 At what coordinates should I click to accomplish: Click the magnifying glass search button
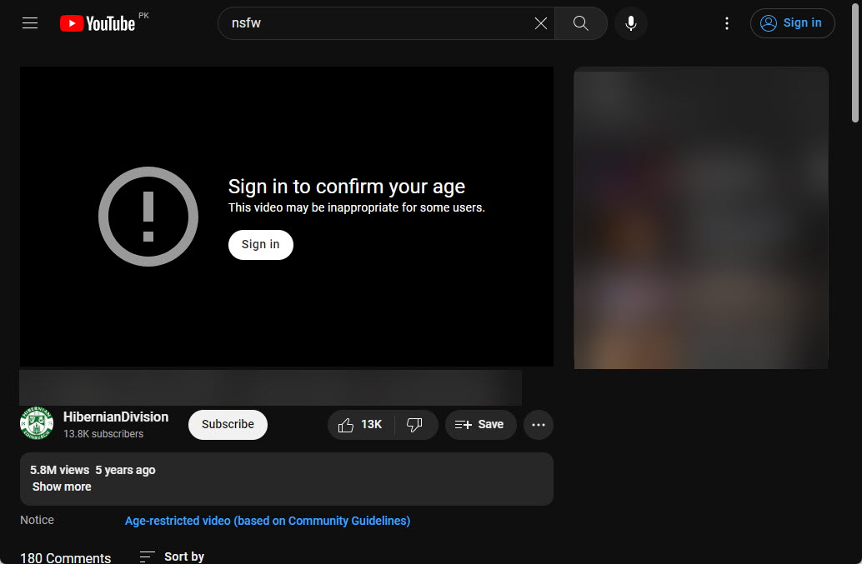581,23
